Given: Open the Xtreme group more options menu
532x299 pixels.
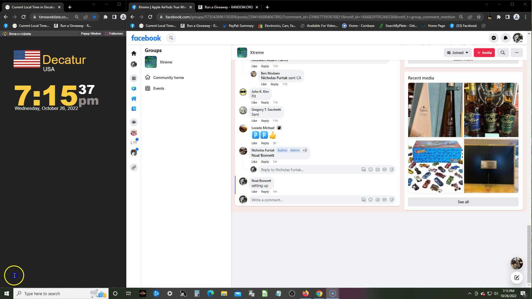Looking at the screenshot, I should click(x=516, y=53).
